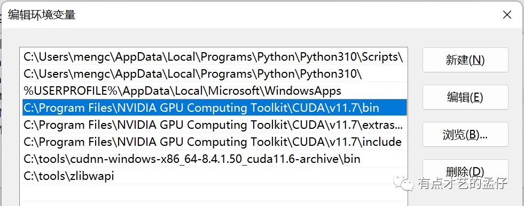The image size is (524, 206).
Task: Click 浏览(B)... to browse for folder
Action: 465,135
